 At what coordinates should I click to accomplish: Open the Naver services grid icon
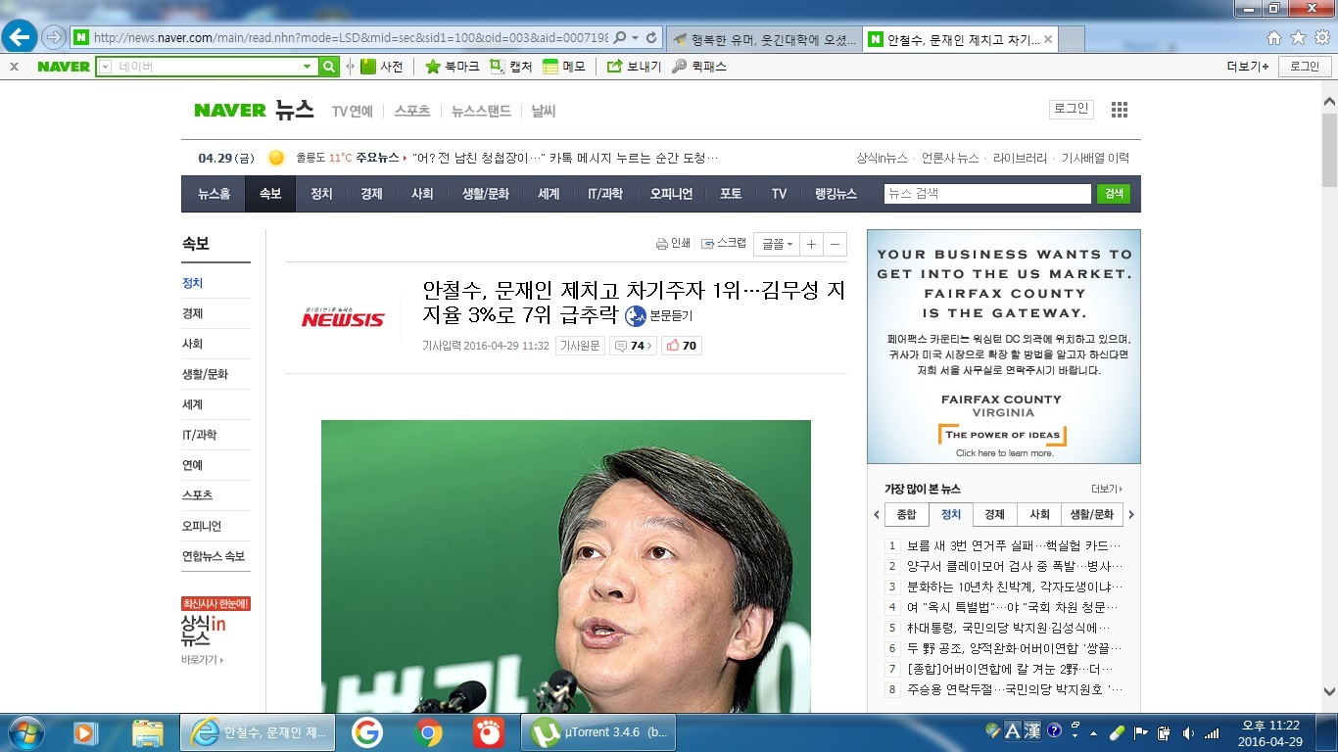[1120, 110]
